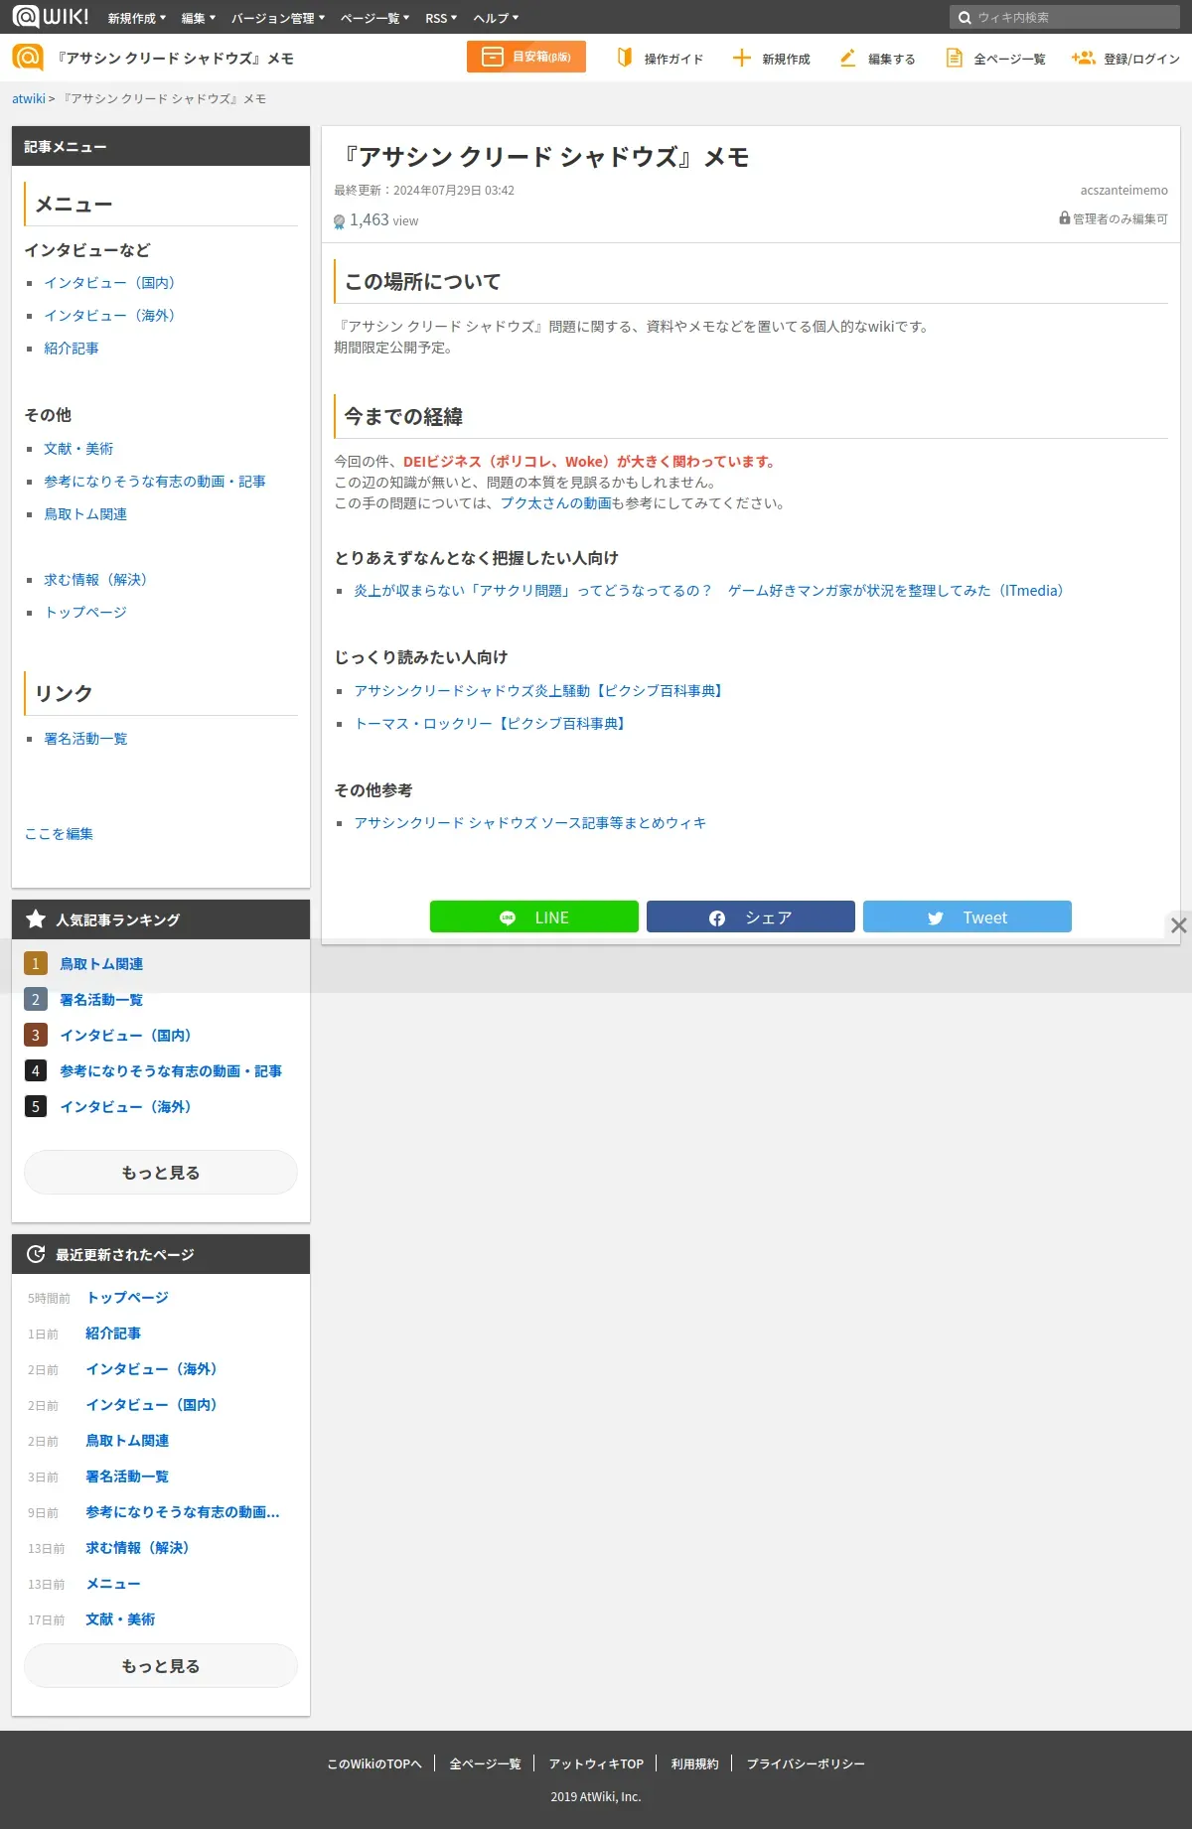Open 操作ガイド guide

pos(660,59)
